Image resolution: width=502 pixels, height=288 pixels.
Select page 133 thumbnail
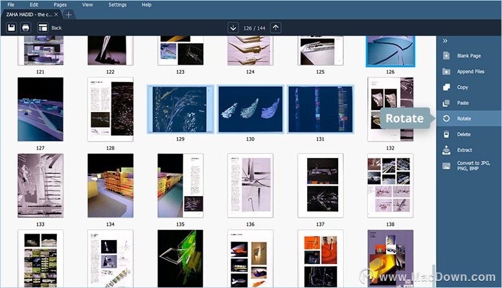[40, 186]
